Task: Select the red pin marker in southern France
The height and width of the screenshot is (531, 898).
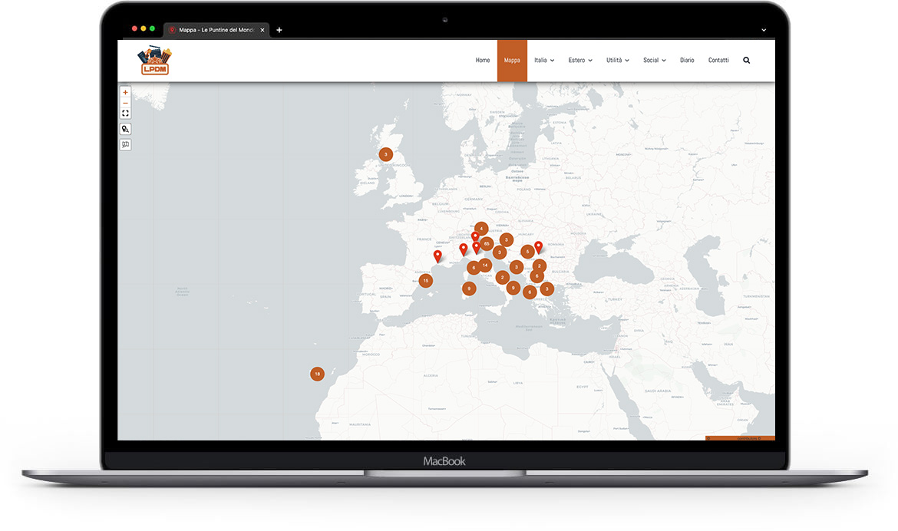Action: 437,253
